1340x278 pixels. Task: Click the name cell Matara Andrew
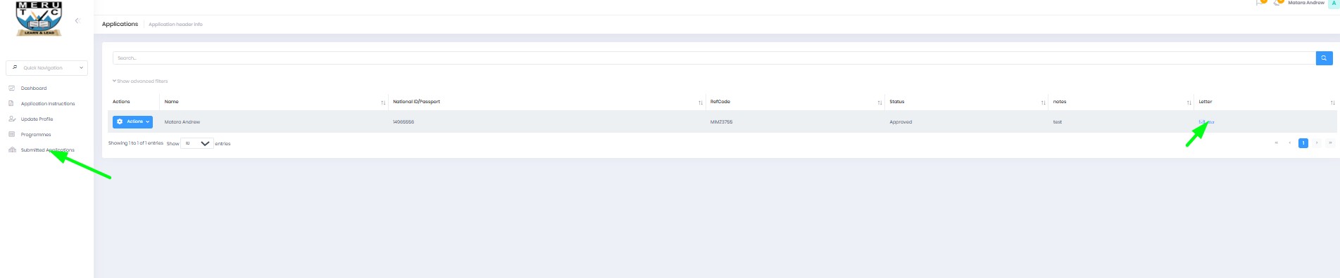pyautogui.click(x=182, y=122)
